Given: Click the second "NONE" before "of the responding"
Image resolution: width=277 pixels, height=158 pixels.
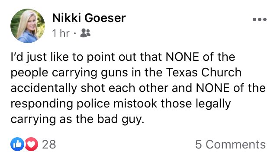Looking at the screenshot, I should (213, 88).
